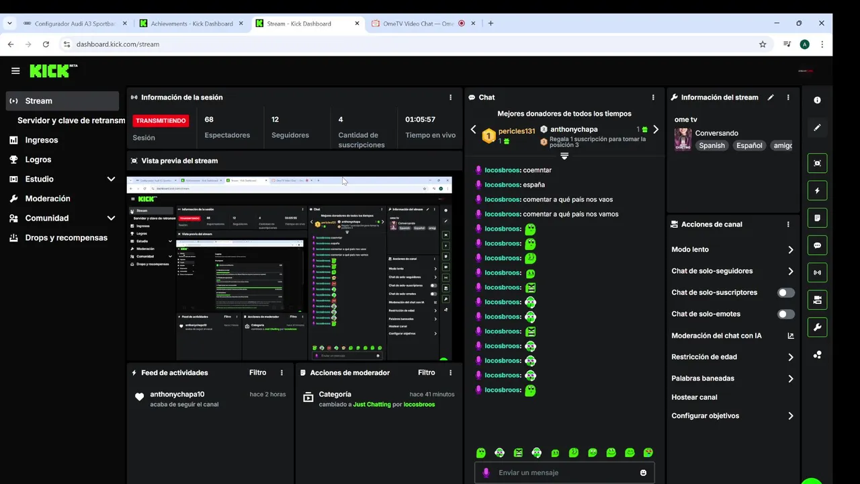Open Chat de solo-seguidores settings arrow
Screen dimensions: 860x484
[x=791, y=272]
